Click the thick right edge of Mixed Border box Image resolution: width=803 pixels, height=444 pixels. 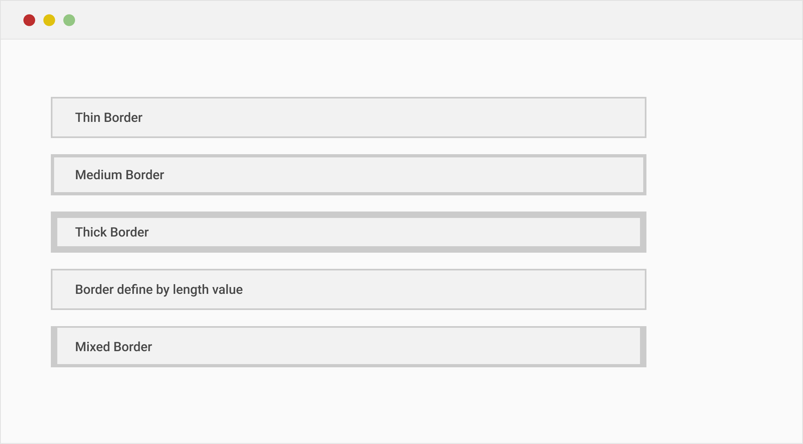[643, 347]
